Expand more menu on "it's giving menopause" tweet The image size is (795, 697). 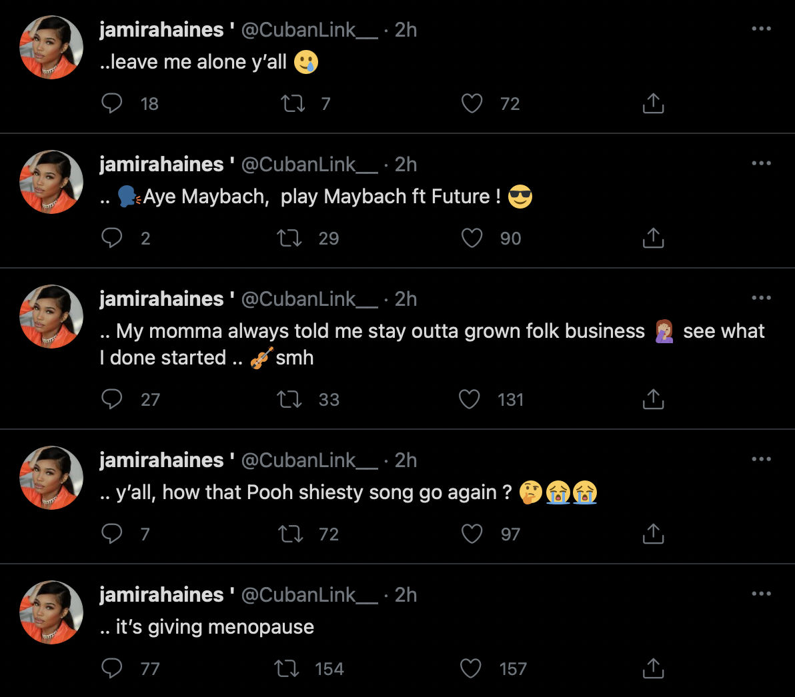(x=761, y=594)
